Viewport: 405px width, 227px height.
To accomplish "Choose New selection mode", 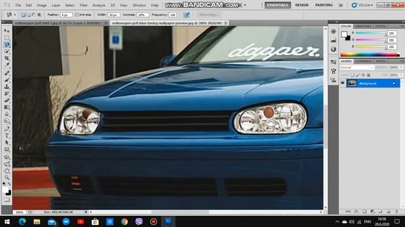I will (x=23, y=15).
